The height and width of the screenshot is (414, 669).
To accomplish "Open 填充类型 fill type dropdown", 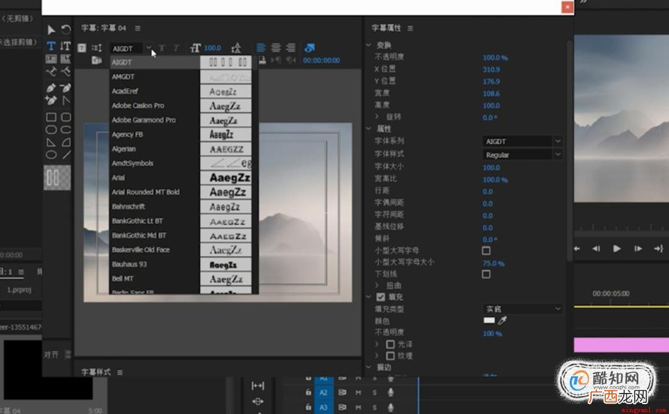I will tap(522, 308).
